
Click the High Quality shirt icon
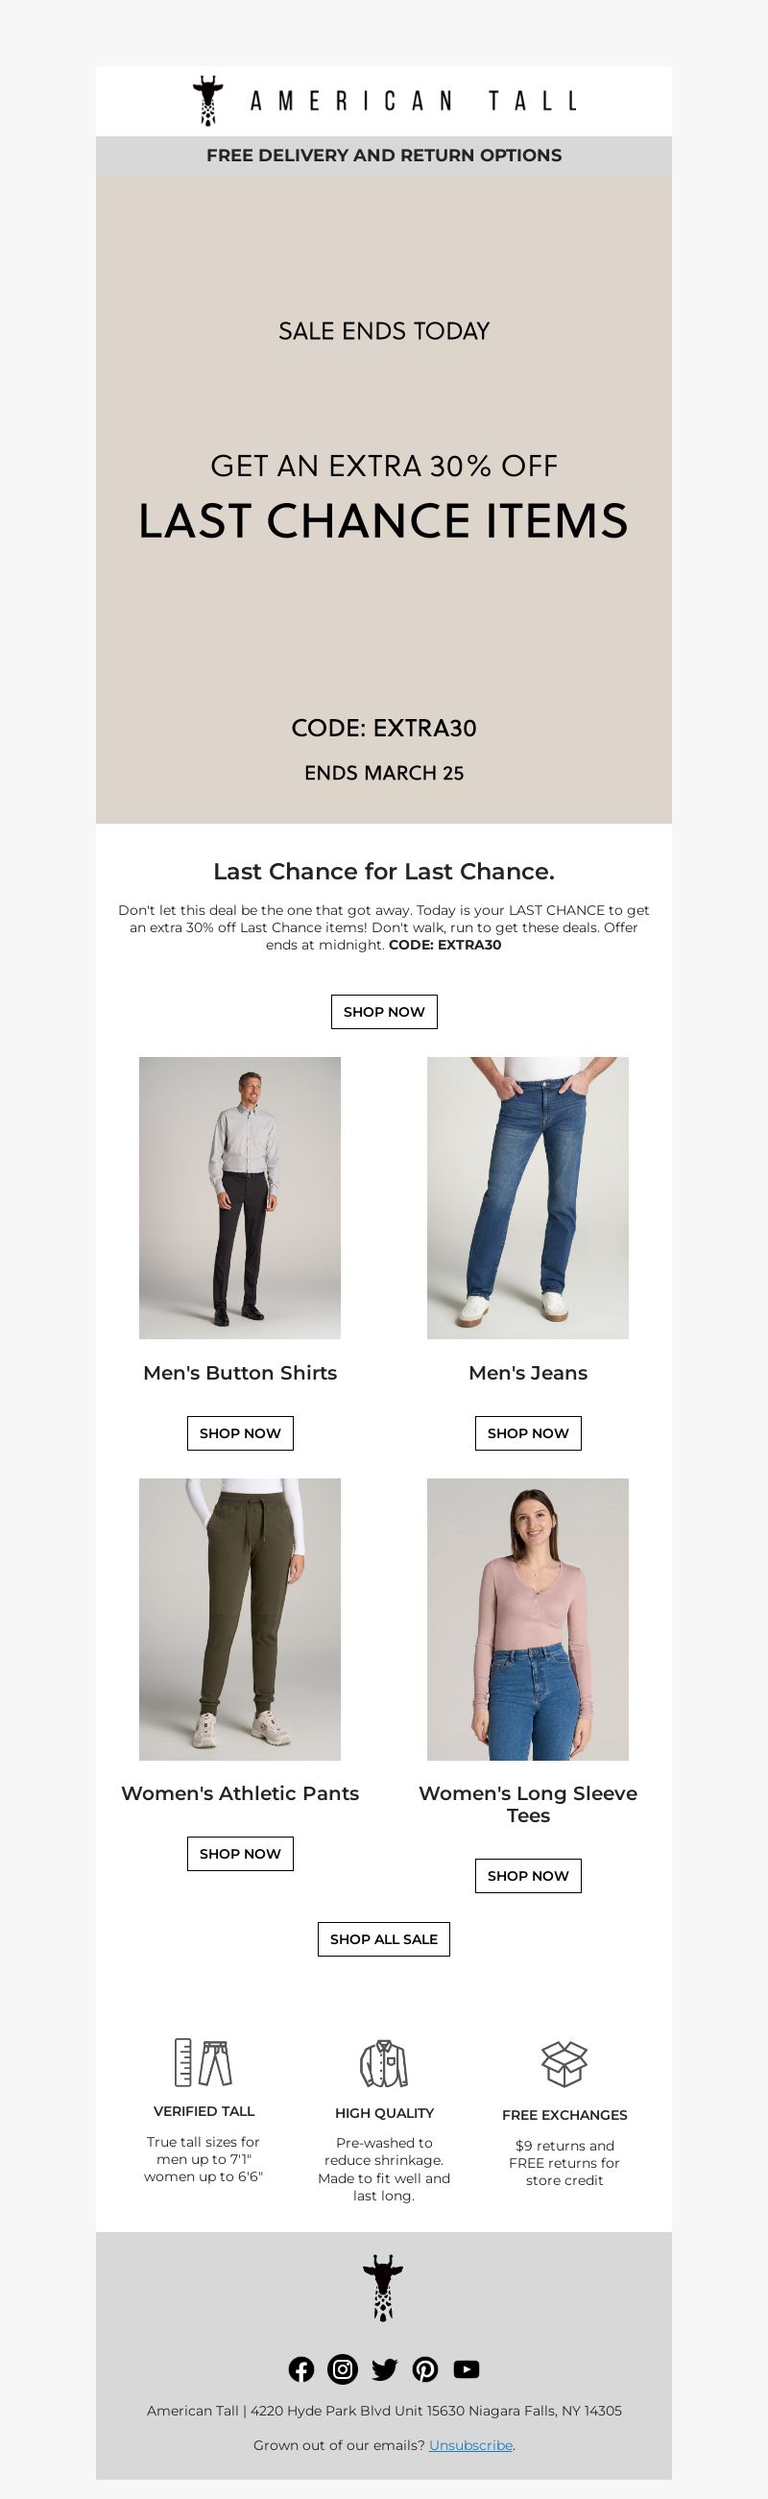point(384,2062)
